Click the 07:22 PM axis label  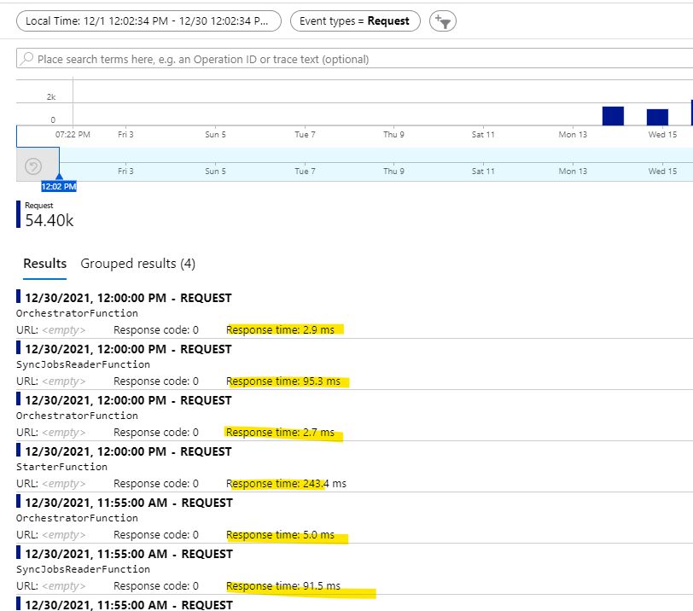tap(73, 134)
